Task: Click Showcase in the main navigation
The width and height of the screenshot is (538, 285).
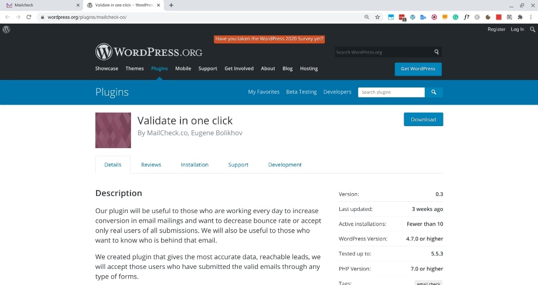Action: click(x=107, y=69)
